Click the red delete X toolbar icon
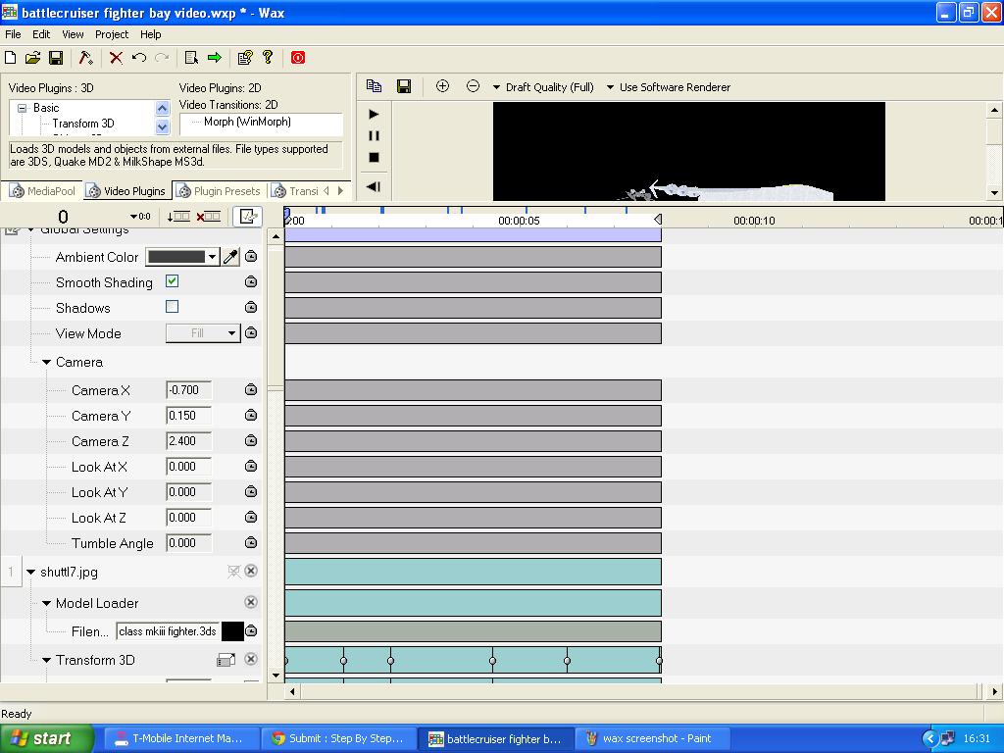 coord(115,57)
